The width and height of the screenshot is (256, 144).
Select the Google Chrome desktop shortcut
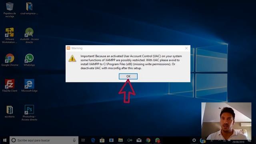pos(10,60)
